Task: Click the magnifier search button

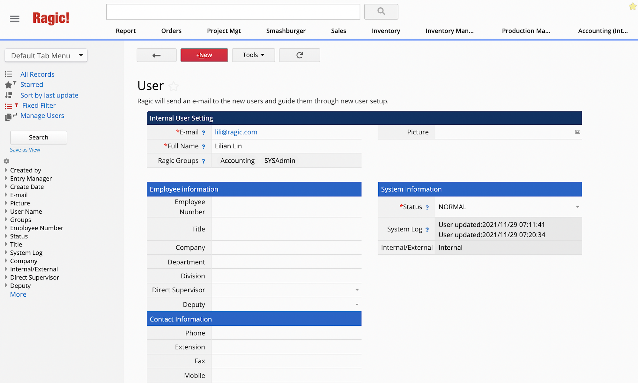Action: pos(381,12)
